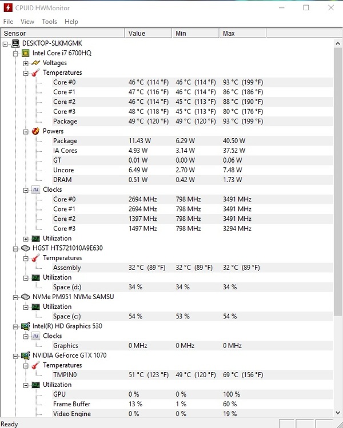Click the Voltages lightning icon

pyautogui.click(x=36, y=63)
